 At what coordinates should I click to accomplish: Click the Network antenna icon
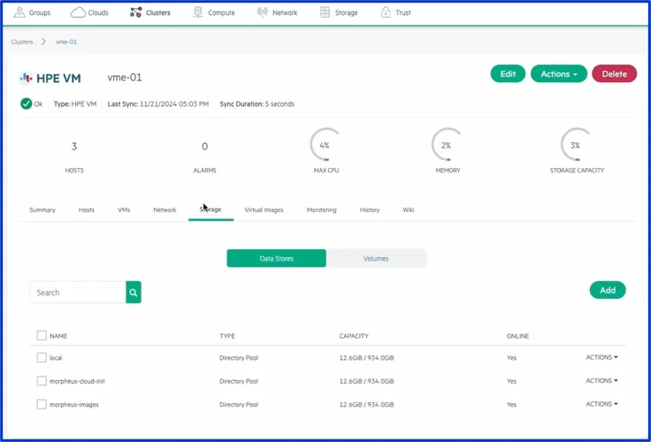(x=263, y=12)
